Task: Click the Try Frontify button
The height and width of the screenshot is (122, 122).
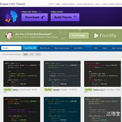Action: coord(79,36)
